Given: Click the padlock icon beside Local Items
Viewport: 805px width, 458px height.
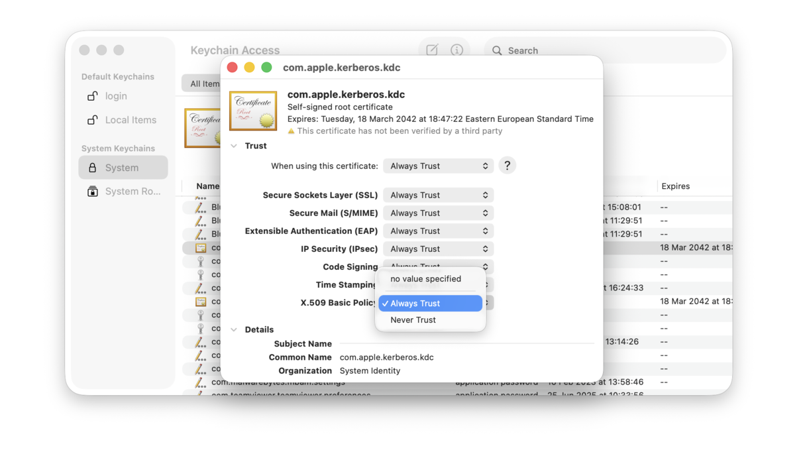Looking at the screenshot, I should coord(93,120).
